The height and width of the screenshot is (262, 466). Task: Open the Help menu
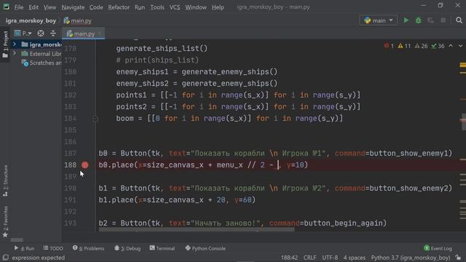(x=218, y=7)
